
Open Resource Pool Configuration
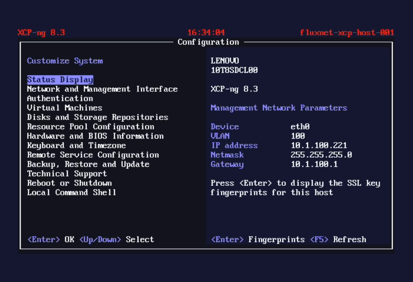click(90, 127)
